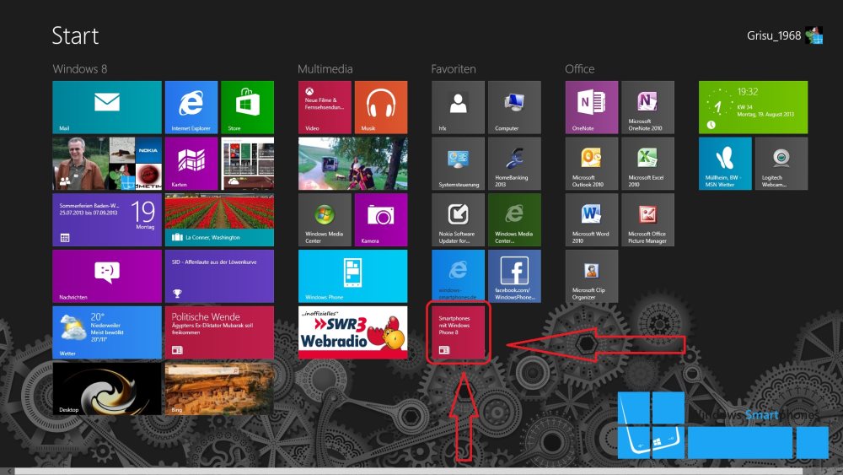Open the La Conner, Washington travel tile
Image resolution: width=843 pixels, height=475 pixels.
pyautogui.click(x=219, y=220)
